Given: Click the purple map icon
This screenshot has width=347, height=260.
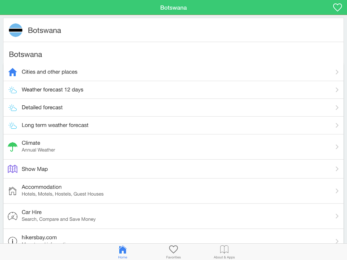Looking at the screenshot, I should (13, 169).
